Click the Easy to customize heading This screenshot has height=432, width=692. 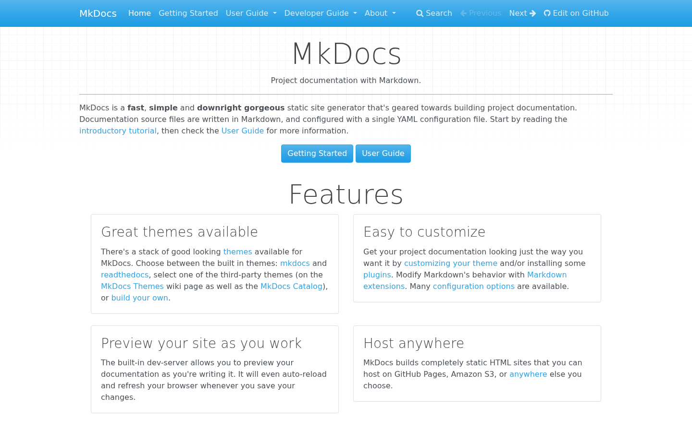click(424, 232)
